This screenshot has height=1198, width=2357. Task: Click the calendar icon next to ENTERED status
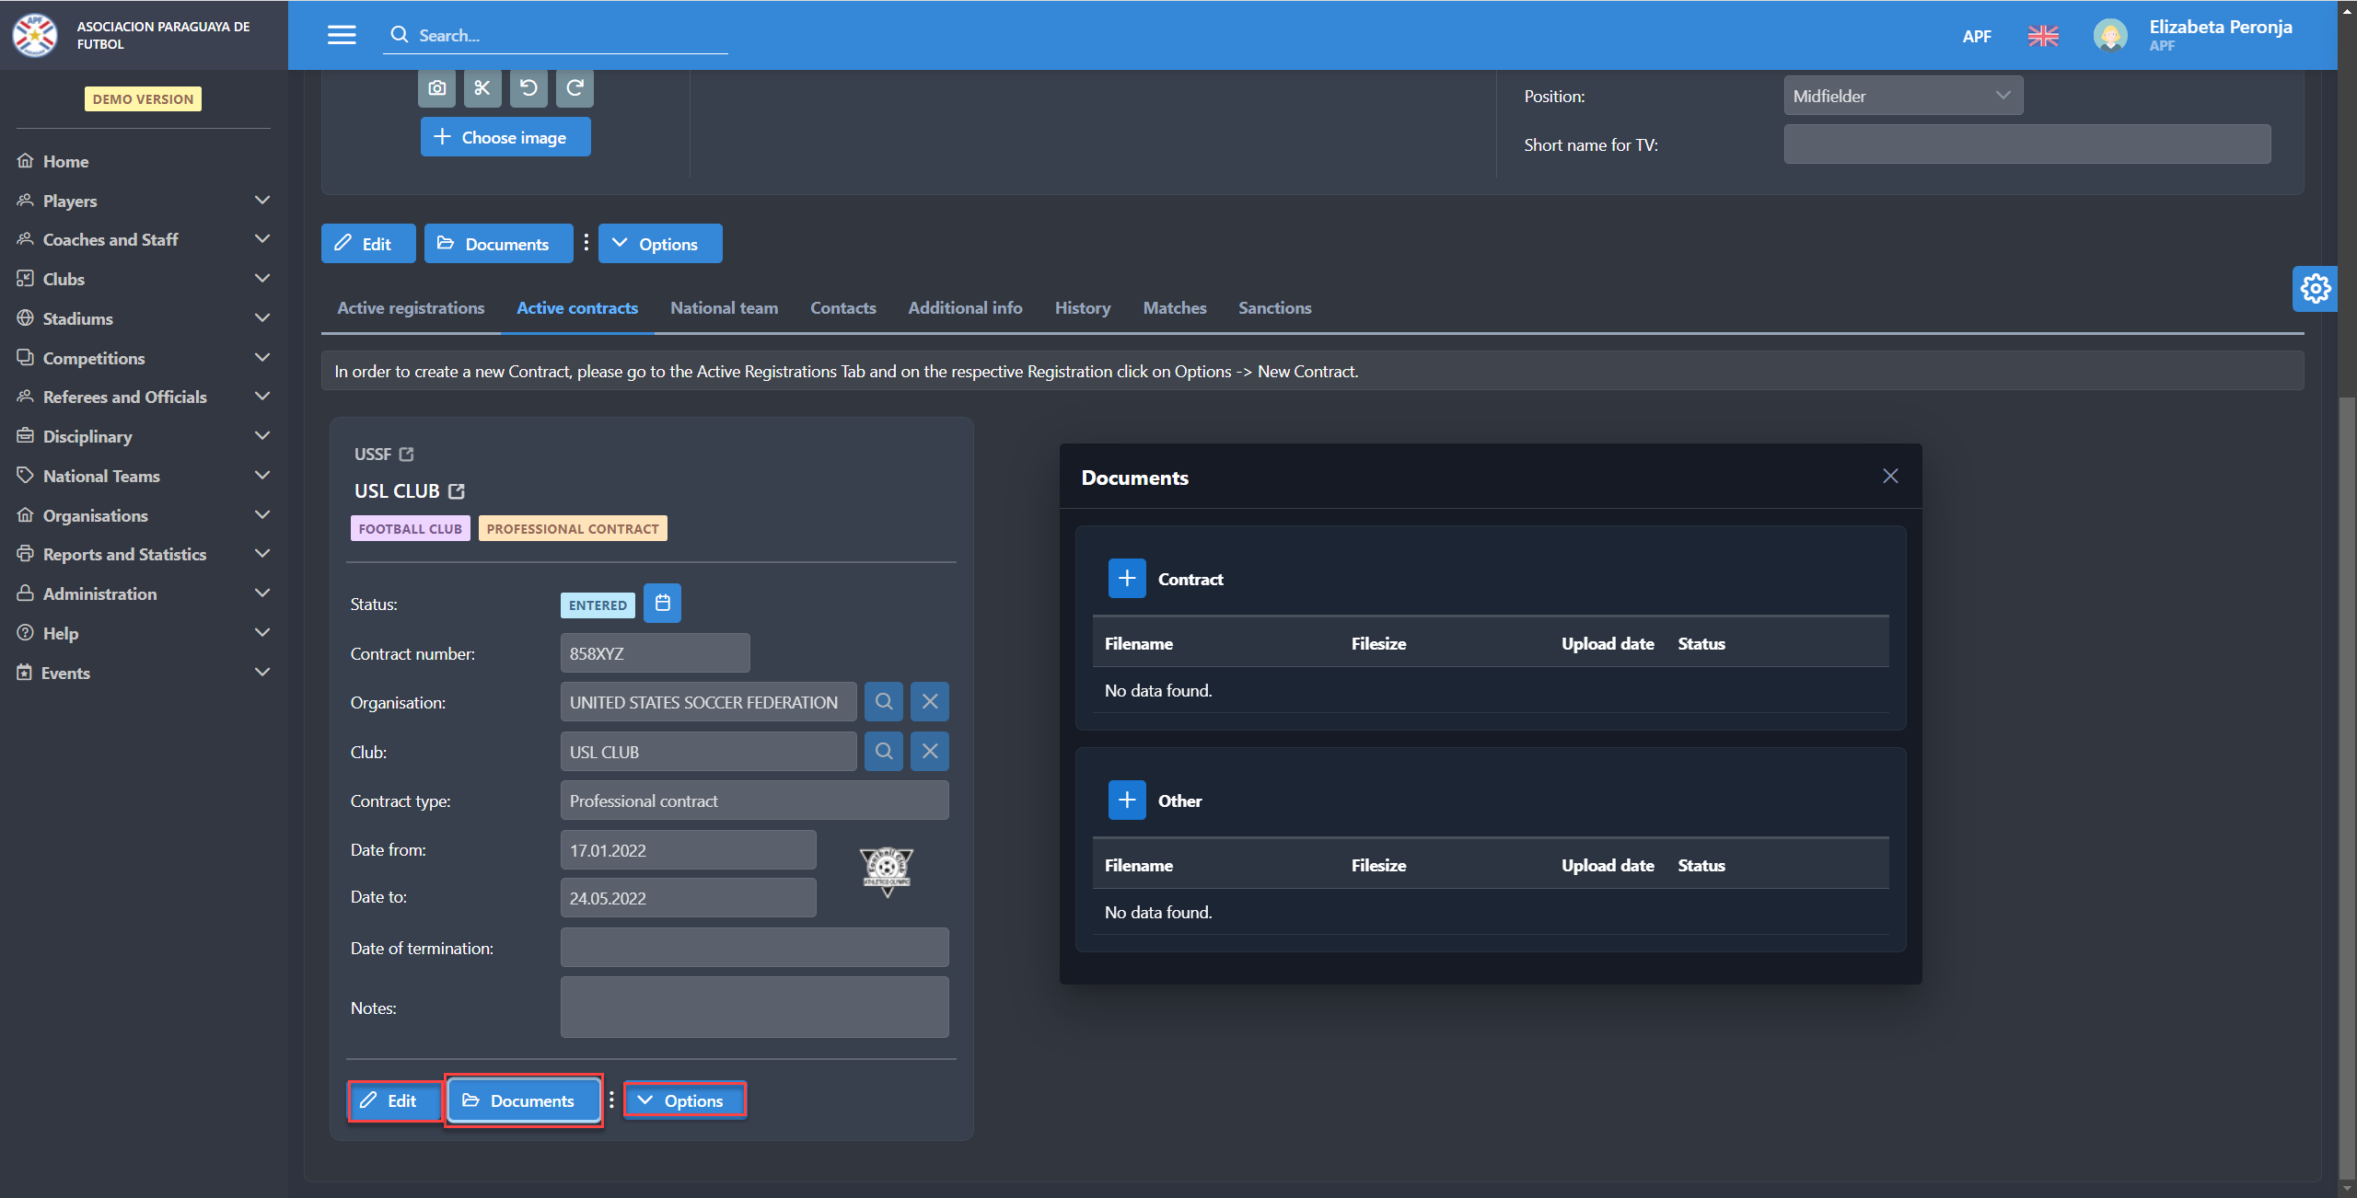coord(662,604)
